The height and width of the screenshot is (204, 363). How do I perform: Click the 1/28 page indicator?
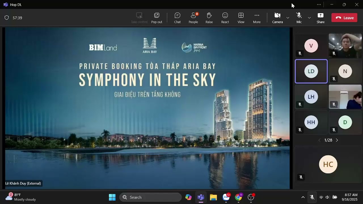pos(328,140)
